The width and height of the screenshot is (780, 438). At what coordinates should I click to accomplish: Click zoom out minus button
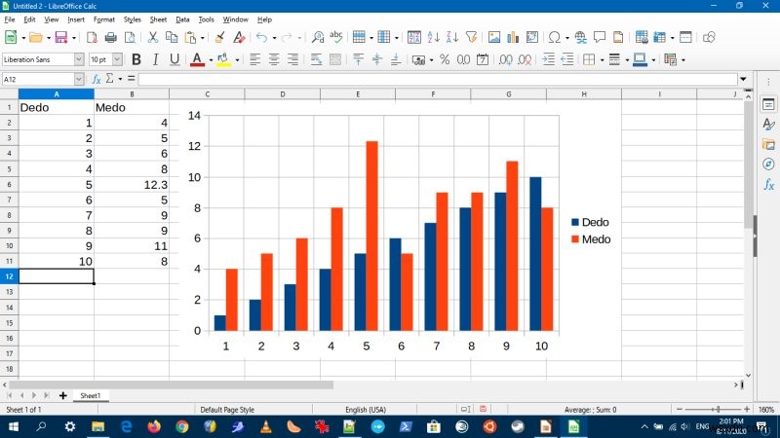point(680,409)
